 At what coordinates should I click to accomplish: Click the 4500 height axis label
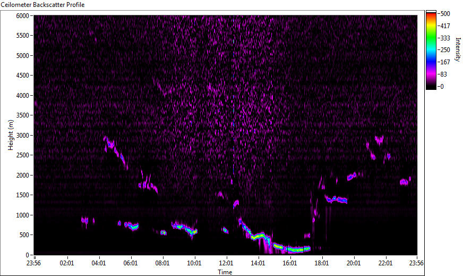click(x=23, y=76)
